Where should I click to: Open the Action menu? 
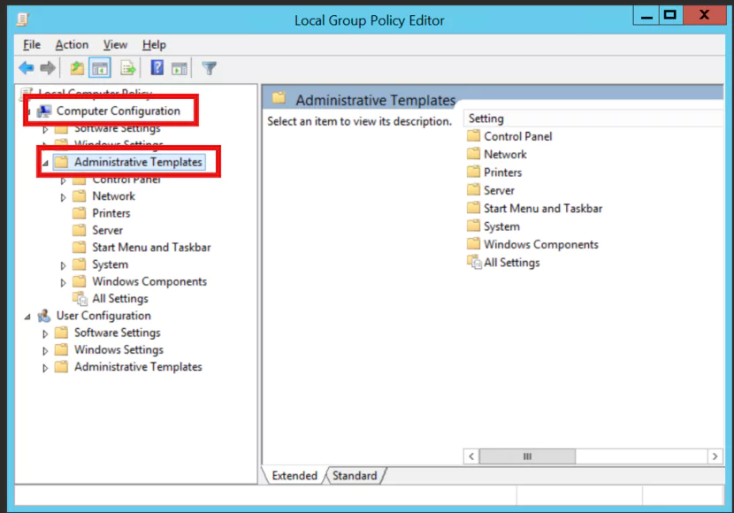(72, 45)
